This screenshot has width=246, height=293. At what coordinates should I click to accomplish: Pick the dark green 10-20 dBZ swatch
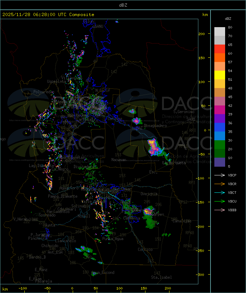(x=220, y=153)
